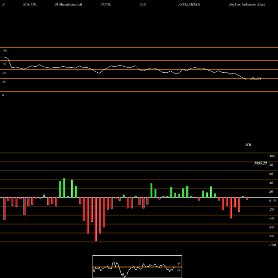Screen dimensions: 278x278
Task: Select the MR axis label -100
Action: click(272, 245)
